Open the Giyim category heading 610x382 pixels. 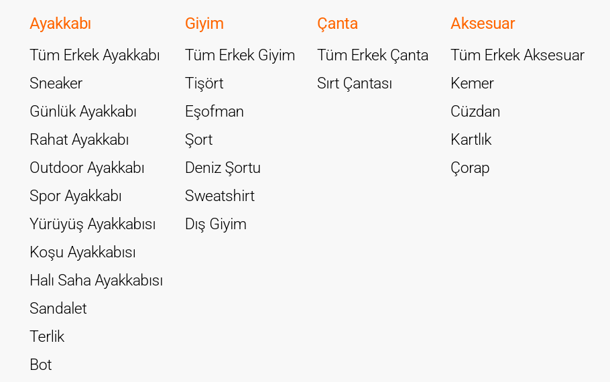pyautogui.click(x=204, y=23)
